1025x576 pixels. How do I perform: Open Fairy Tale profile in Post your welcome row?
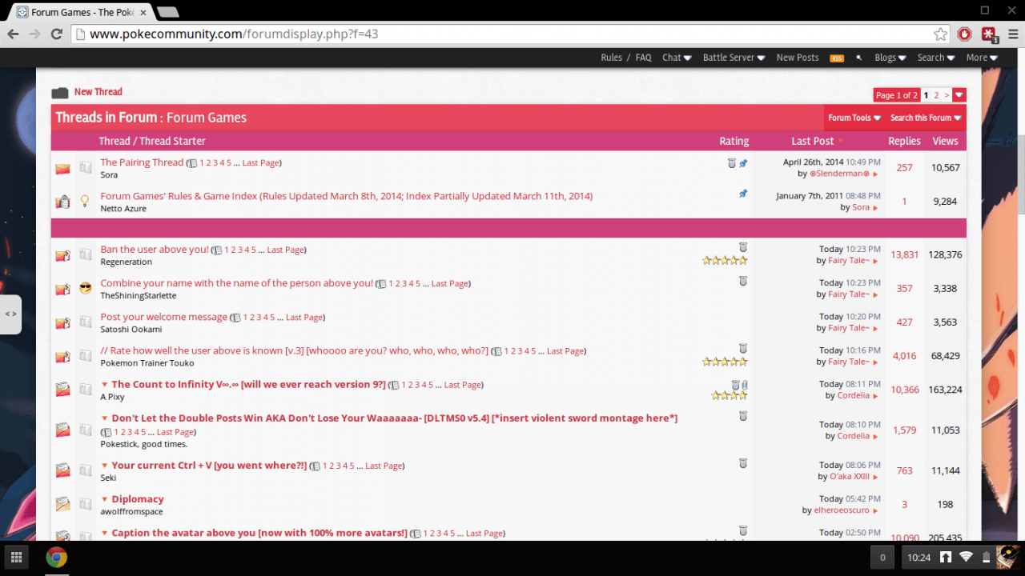848,328
